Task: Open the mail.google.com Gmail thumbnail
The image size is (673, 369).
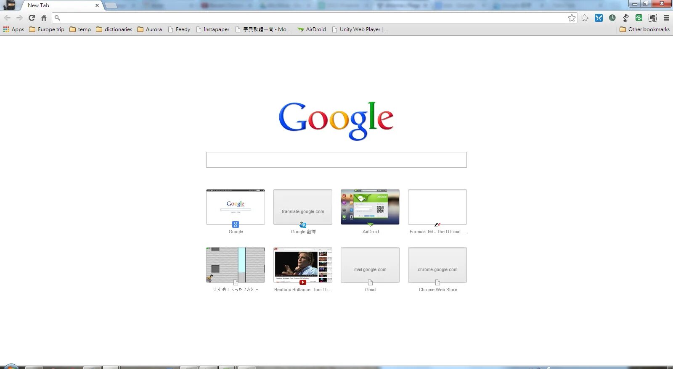Action: [x=370, y=265]
